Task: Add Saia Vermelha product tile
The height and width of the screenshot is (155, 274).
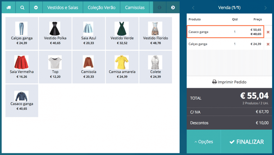Action: [x=22, y=67]
